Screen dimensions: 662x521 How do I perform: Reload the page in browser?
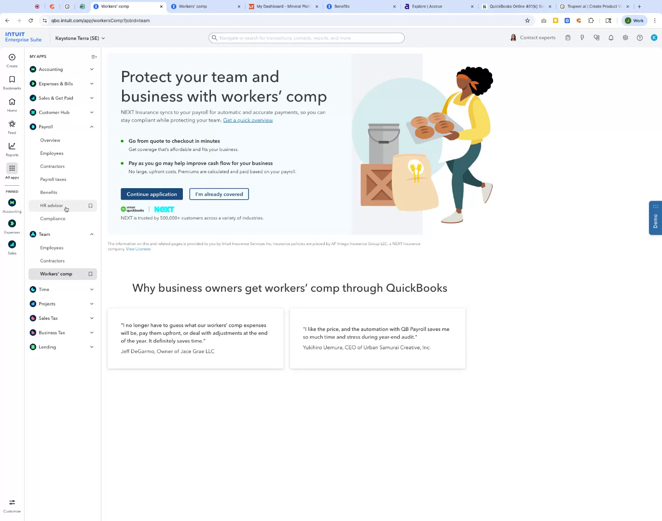click(x=30, y=20)
